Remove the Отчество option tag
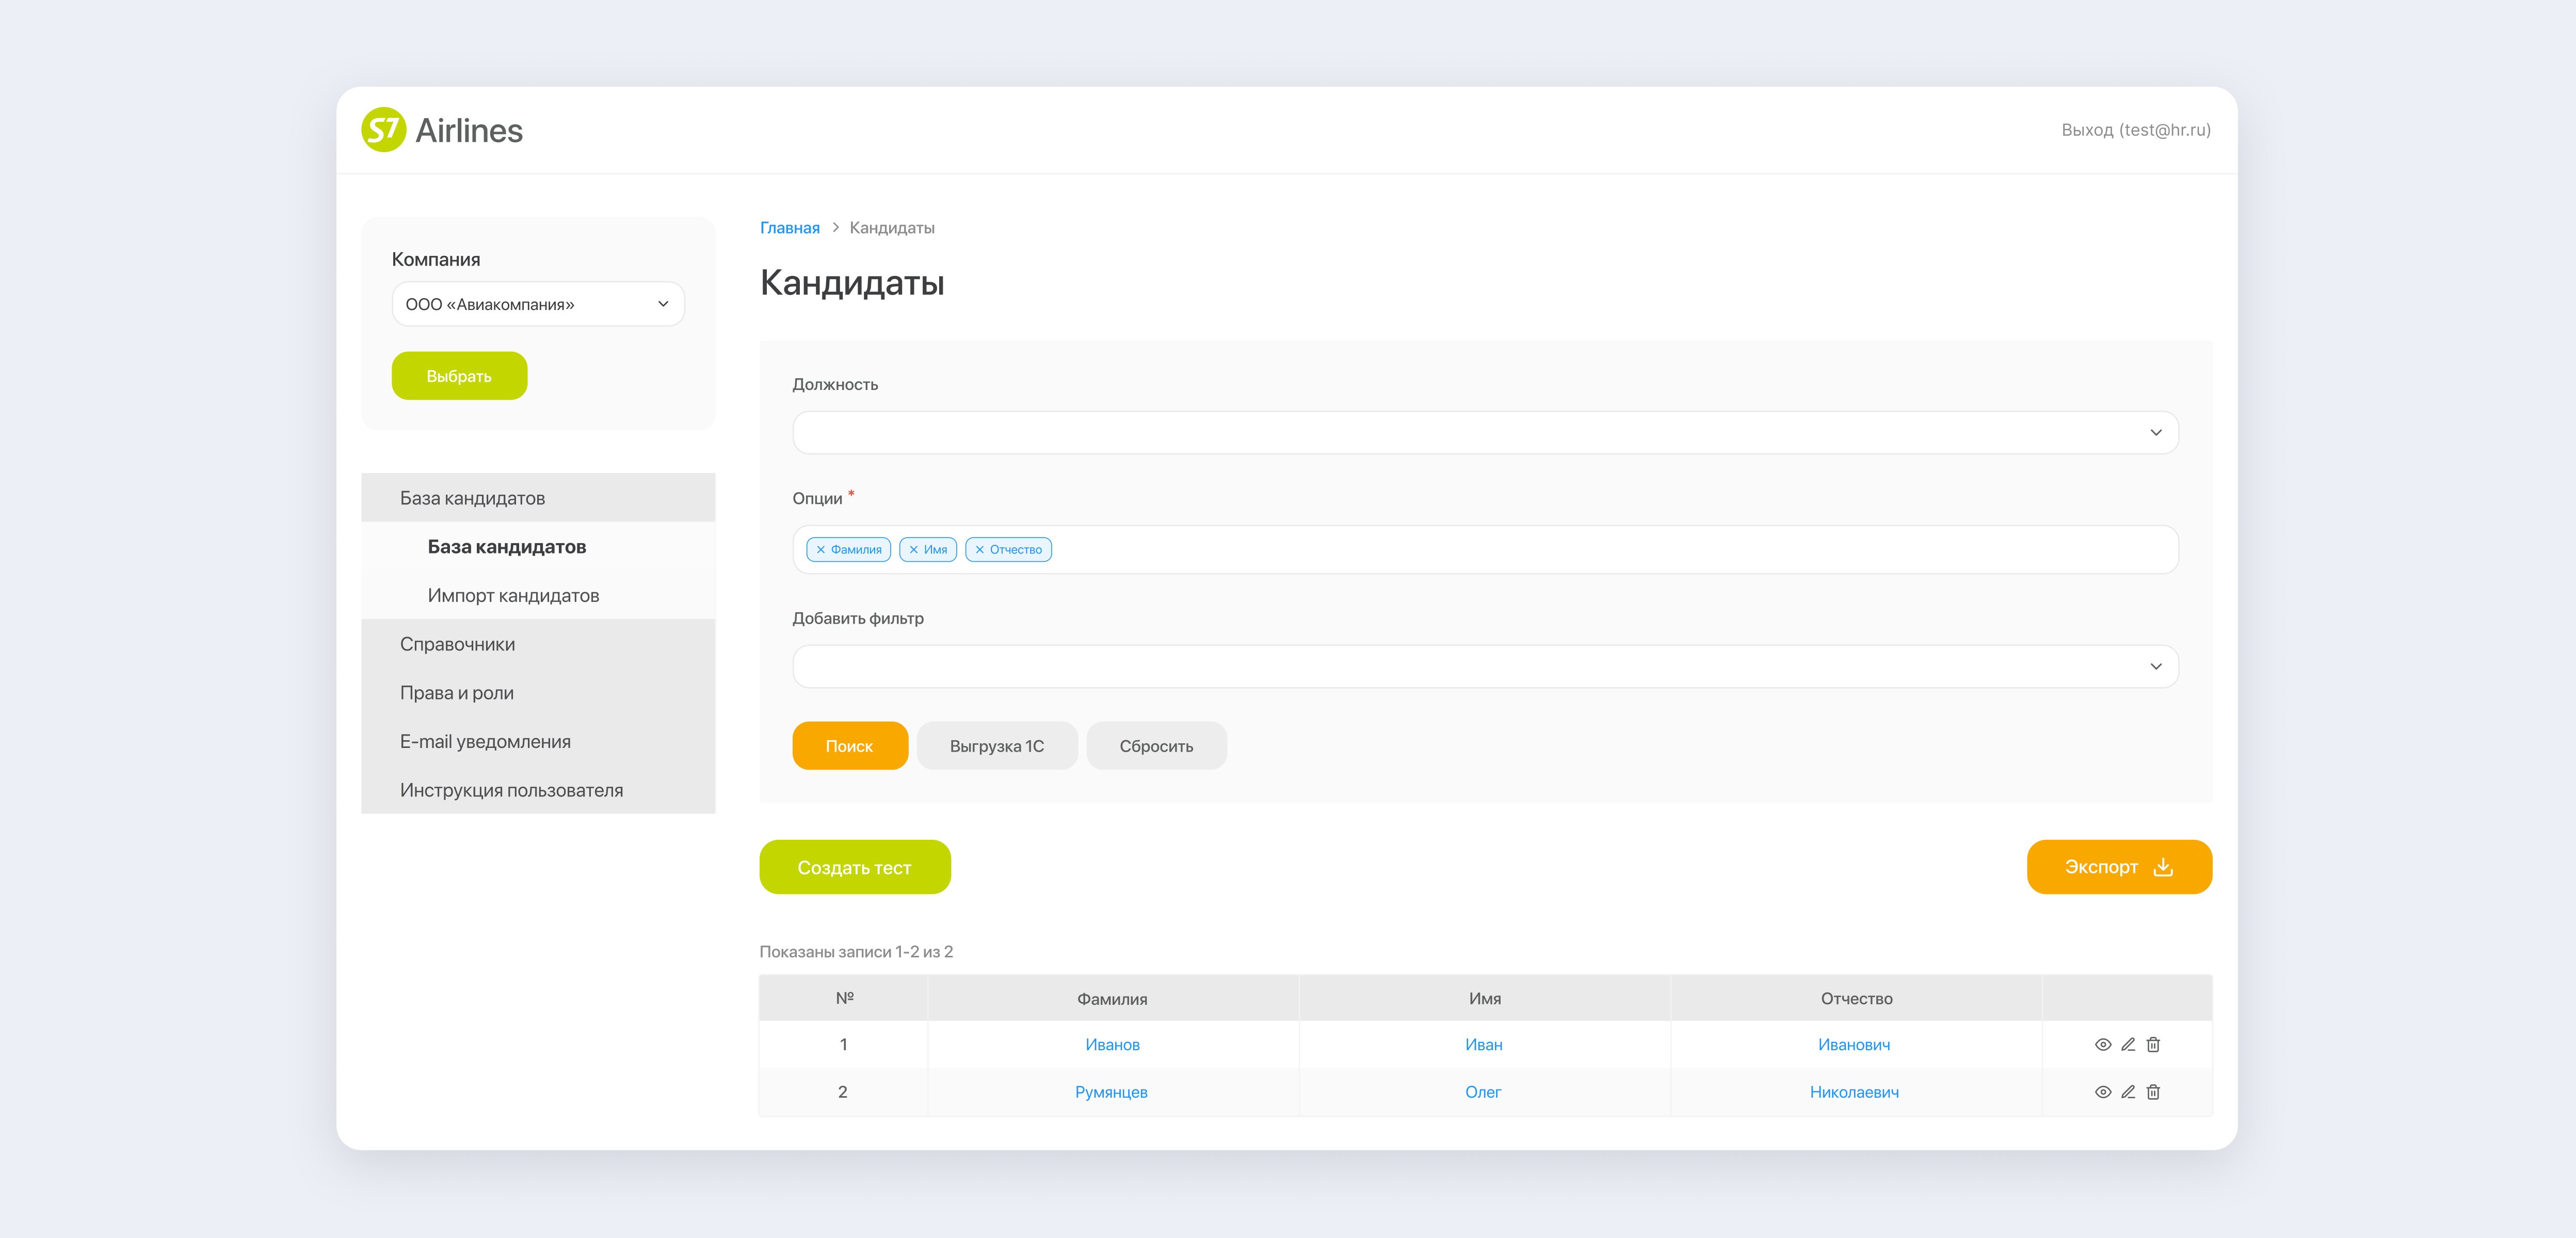Screen dimensions: 2576x1238 coord(980,549)
